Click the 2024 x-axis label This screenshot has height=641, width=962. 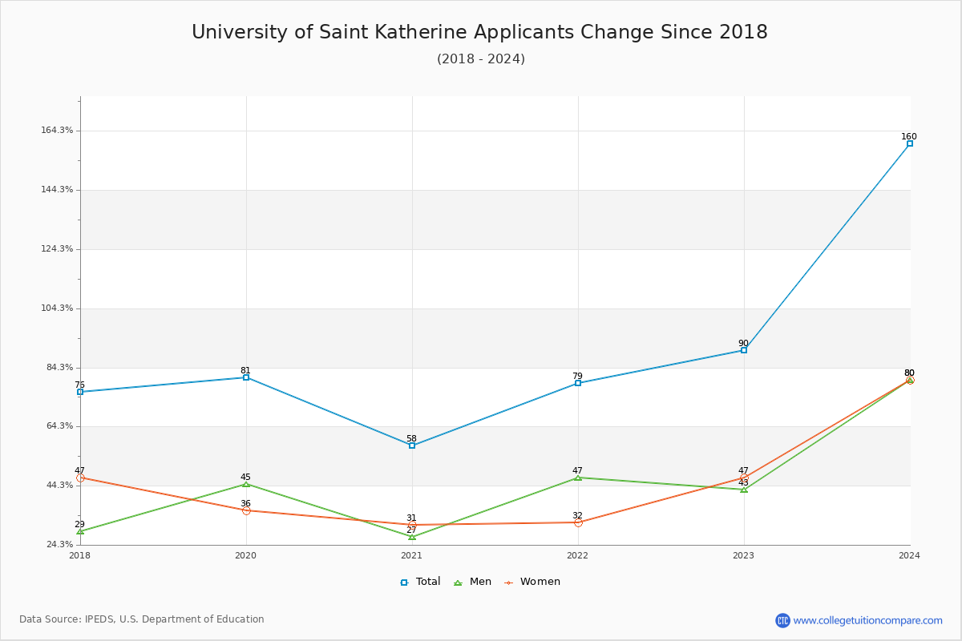coord(910,555)
